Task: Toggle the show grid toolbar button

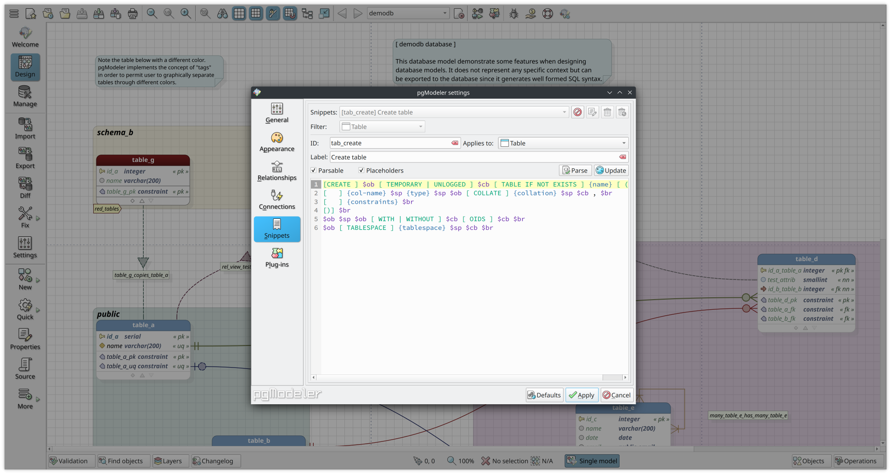Action: (x=239, y=13)
